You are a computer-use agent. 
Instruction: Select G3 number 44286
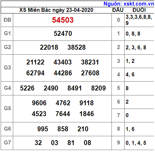63,73
